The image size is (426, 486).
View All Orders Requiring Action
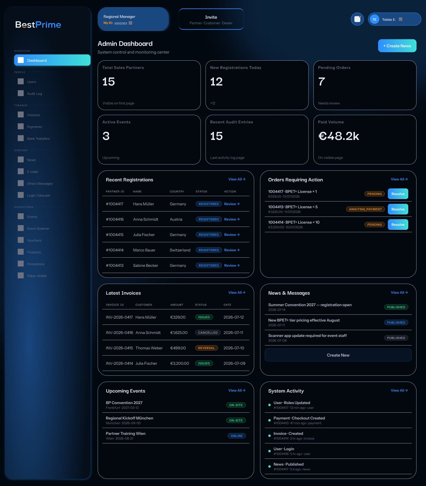[x=399, y=179]
